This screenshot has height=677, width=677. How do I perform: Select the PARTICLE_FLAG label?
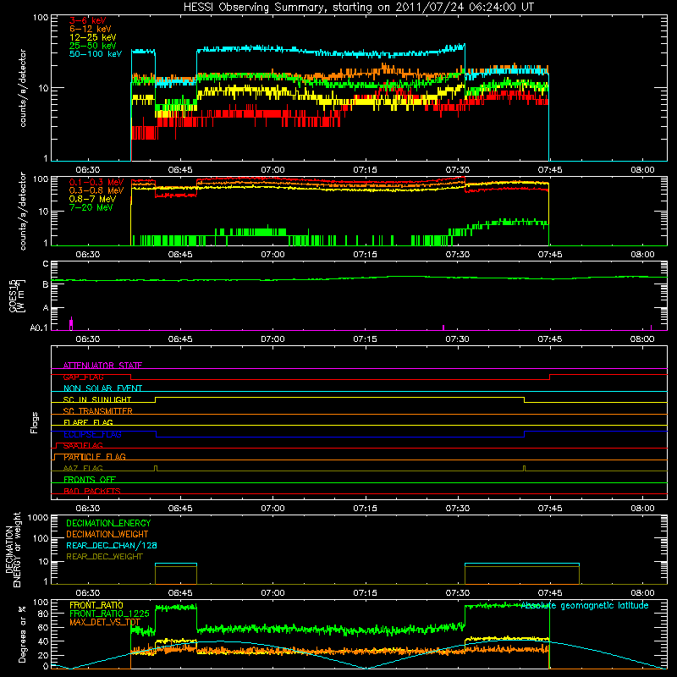pyautogui.click(x=95, y=457)
